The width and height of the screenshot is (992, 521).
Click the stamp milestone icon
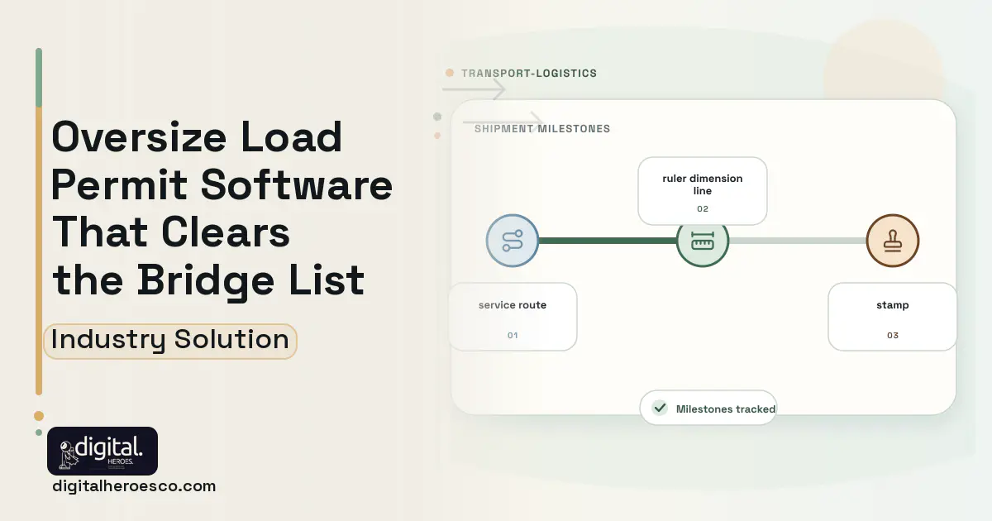coord(893,241)
